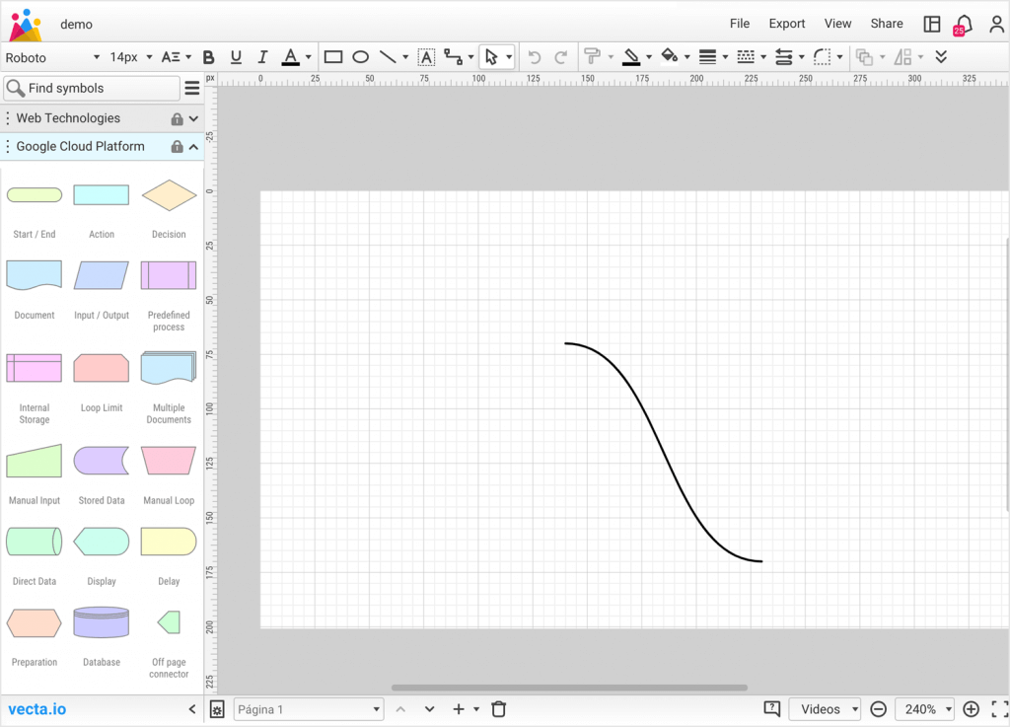
Task: Select the Ellipse shape tool
Action: (361, 56)
